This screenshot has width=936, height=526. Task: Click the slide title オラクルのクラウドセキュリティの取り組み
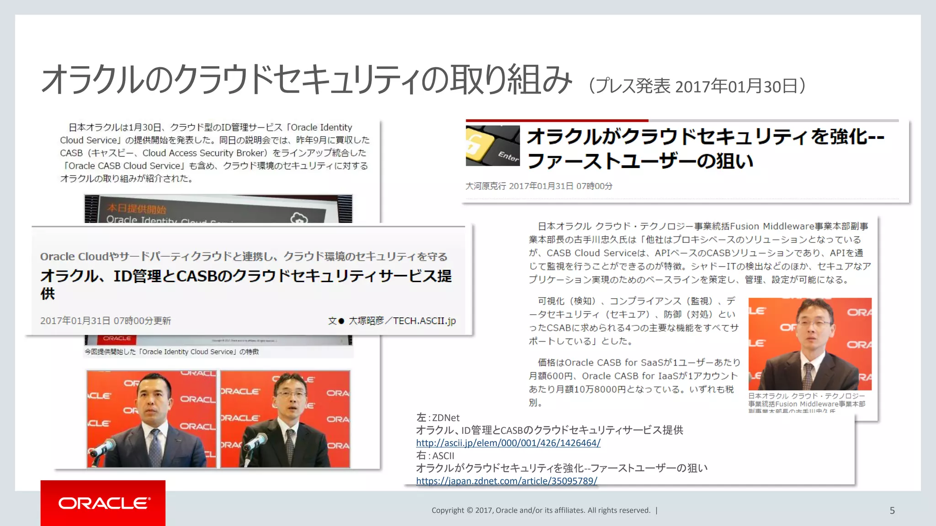pos(306,80)
